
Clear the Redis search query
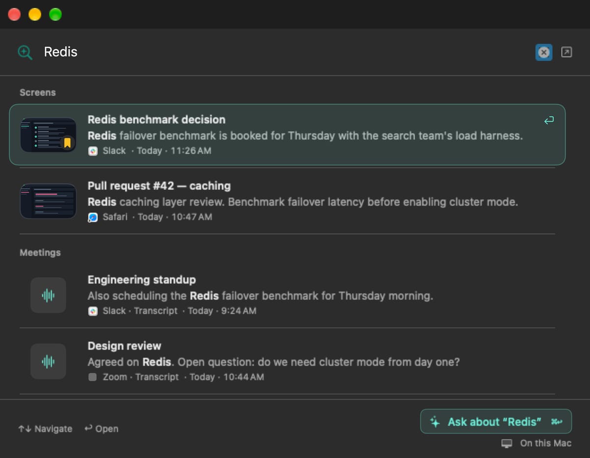pos(544,52)
